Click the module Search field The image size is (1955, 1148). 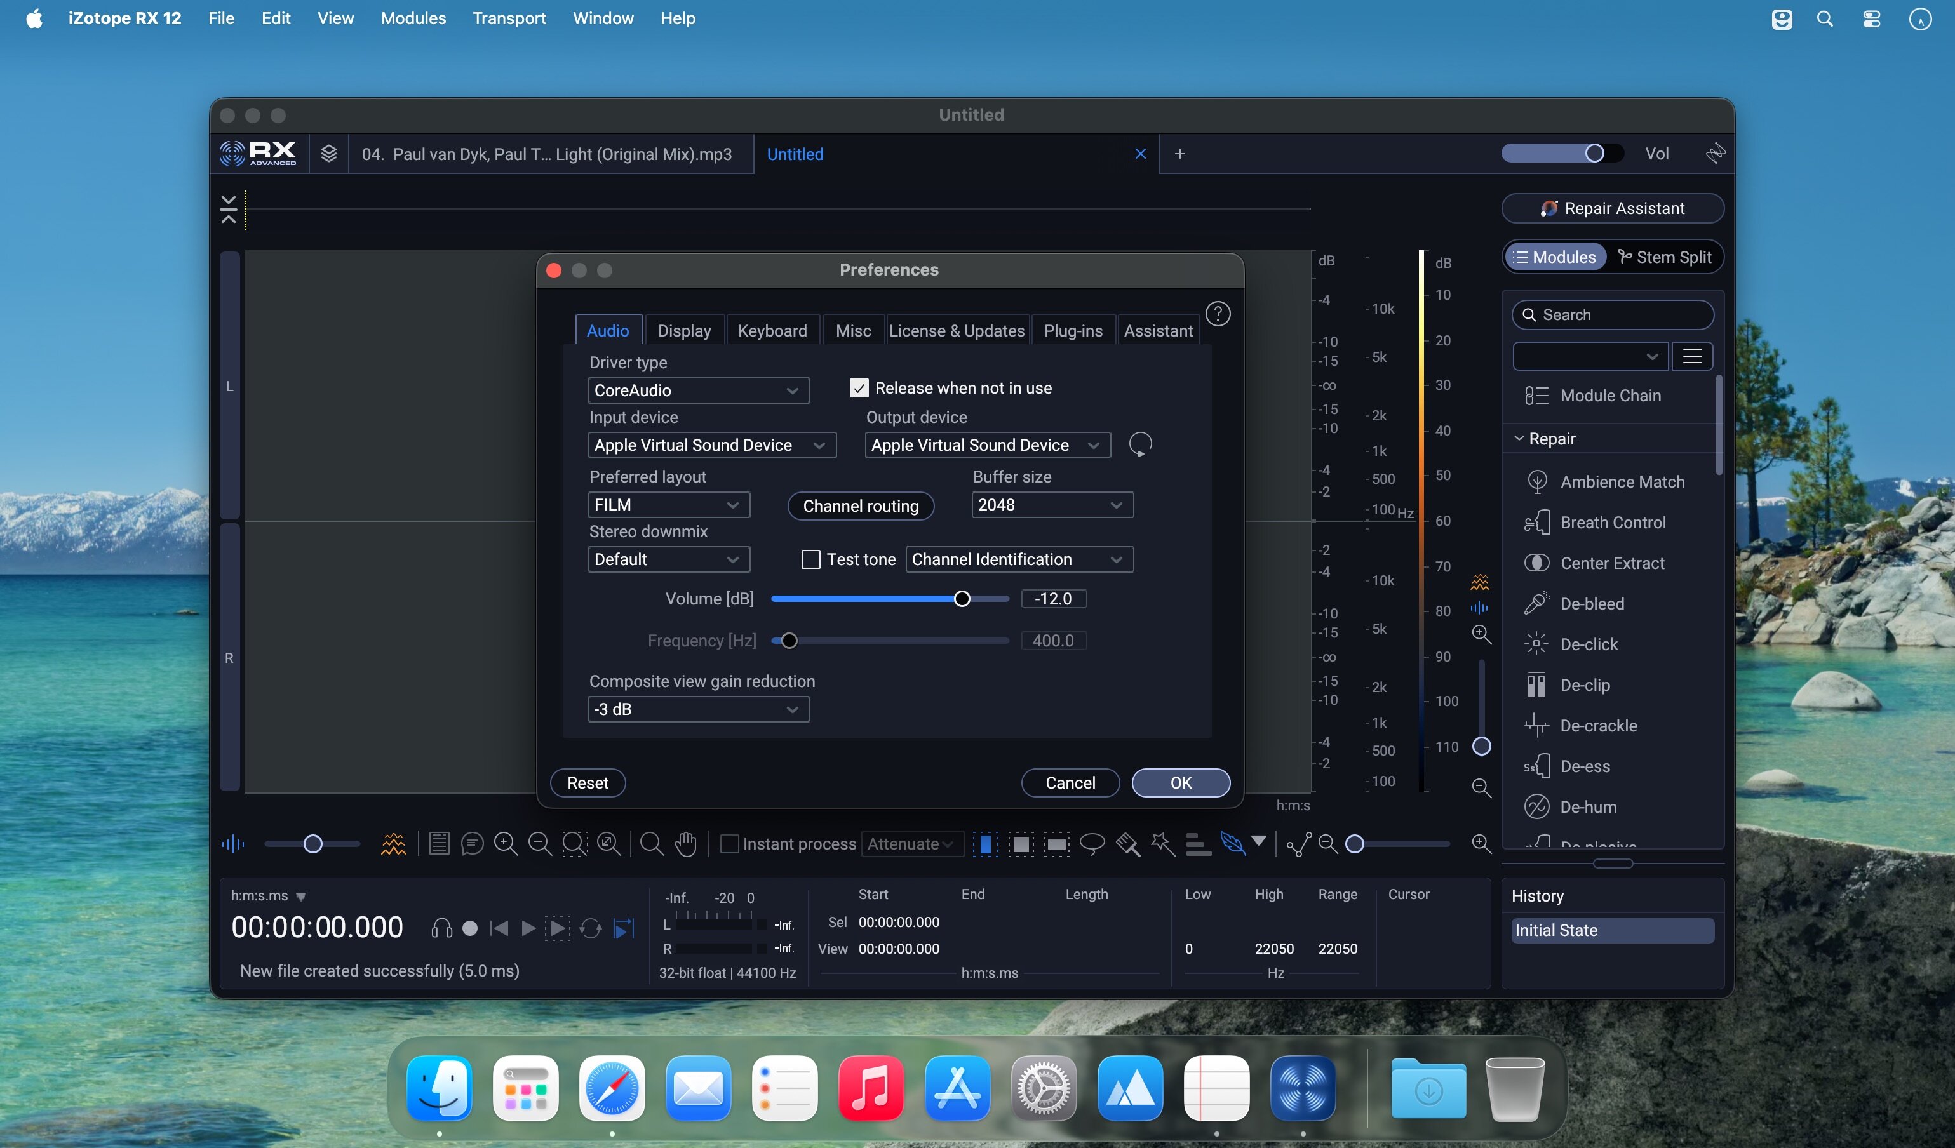point(1612,315)
